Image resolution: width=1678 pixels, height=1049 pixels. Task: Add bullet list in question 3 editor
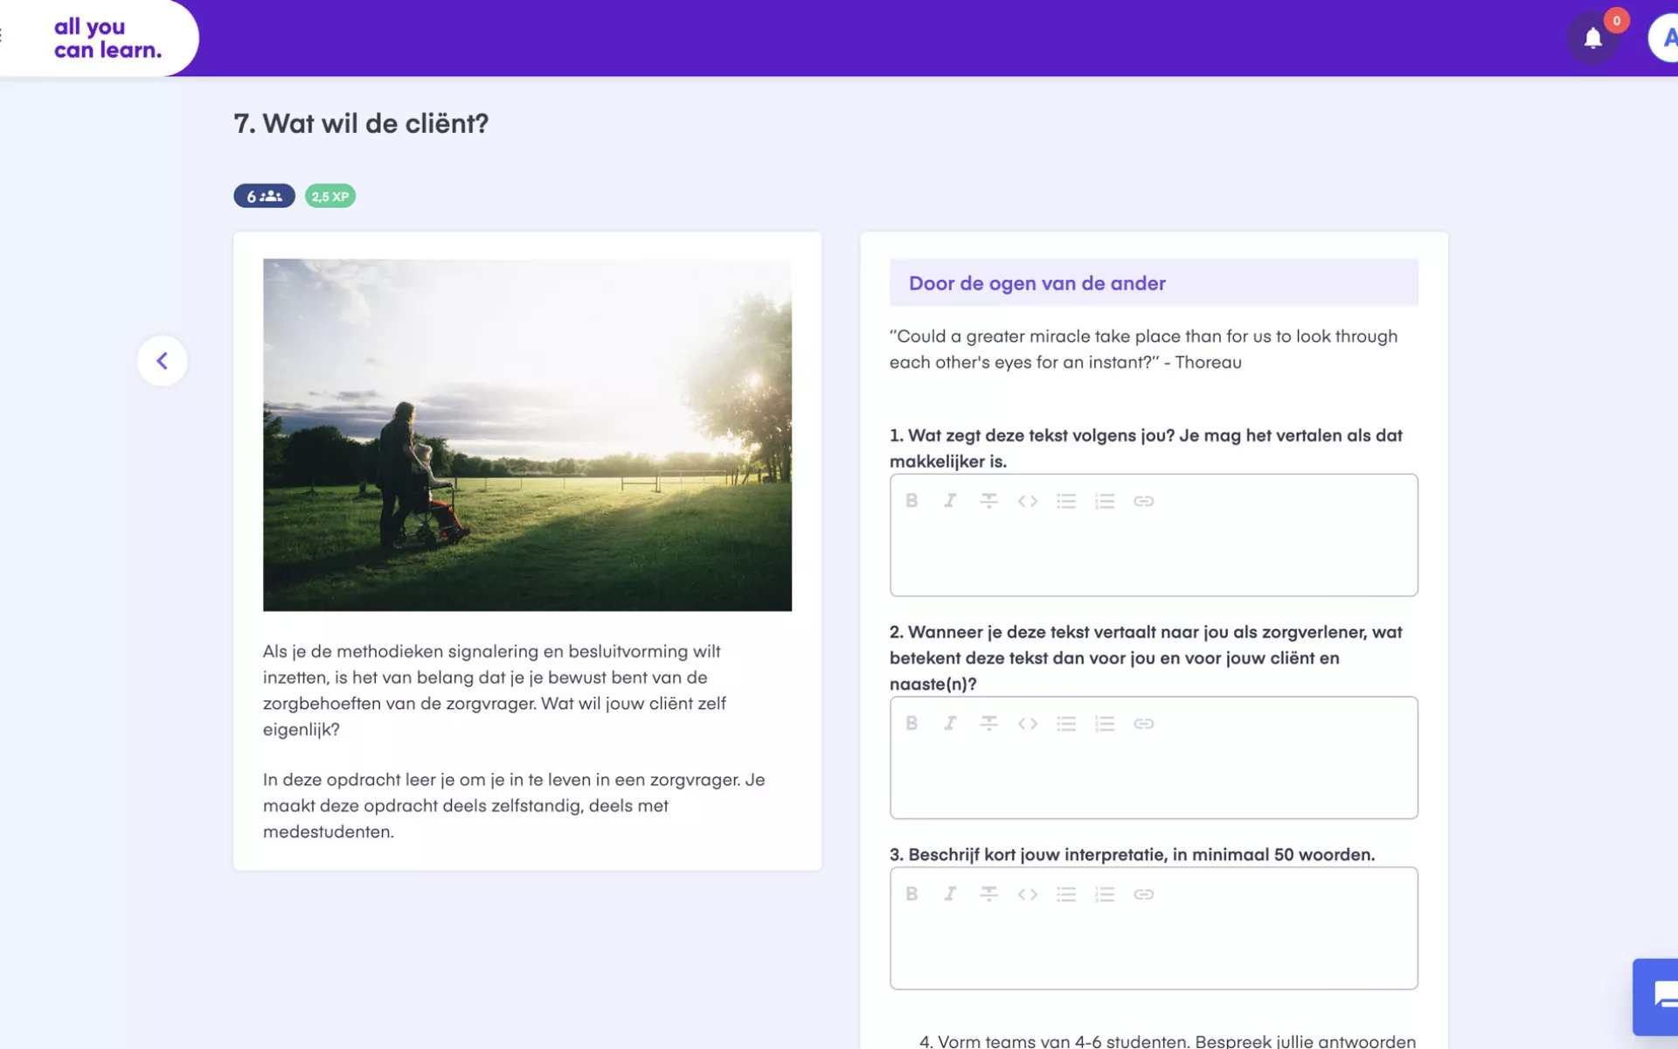[1065, 894]
